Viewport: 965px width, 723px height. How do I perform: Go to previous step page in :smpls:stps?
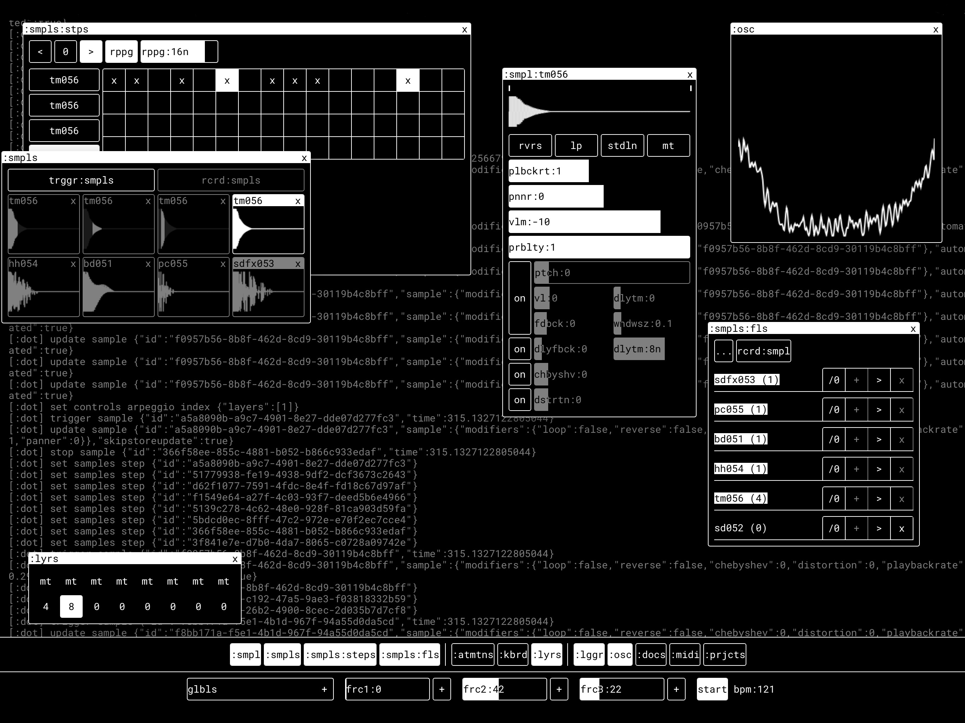tap(40, 52)
